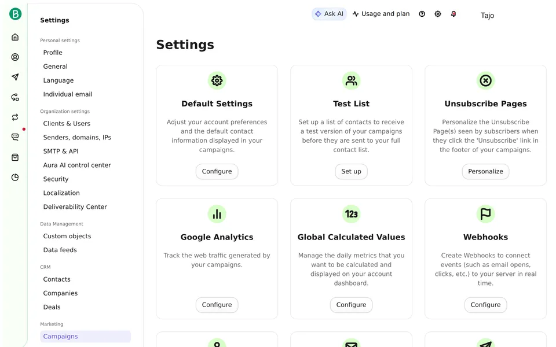Image resolution: width=556 pixels, height=347 pixels.
Task: Open the Automations icon in left rail
Action: tap(15, 97)
